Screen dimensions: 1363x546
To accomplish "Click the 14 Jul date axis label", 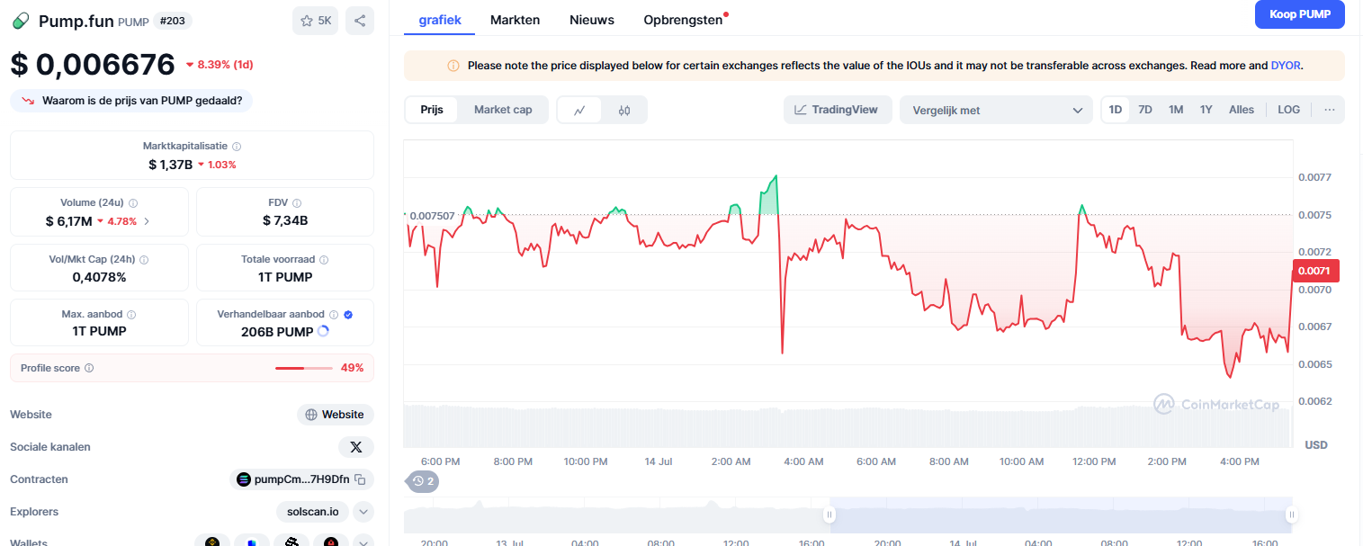I will [659, 461].
